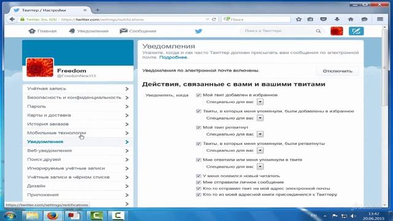393x221 pixels.
Task: Follow the Подробнее link
Action: [173, 57]
